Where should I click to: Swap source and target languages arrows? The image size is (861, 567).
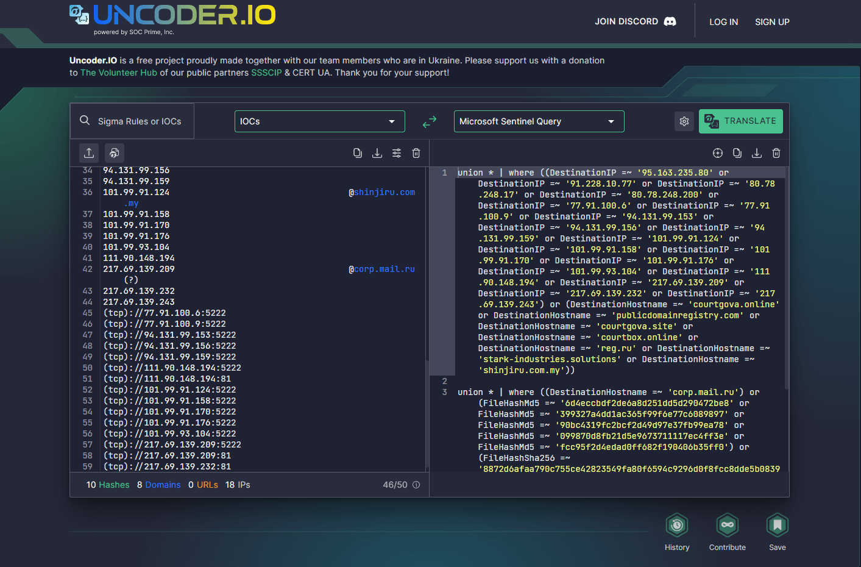point(430,121)
